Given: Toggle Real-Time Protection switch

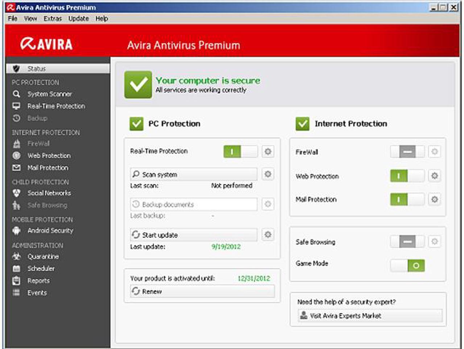Looking at the screenshot, I should [240, 151].
